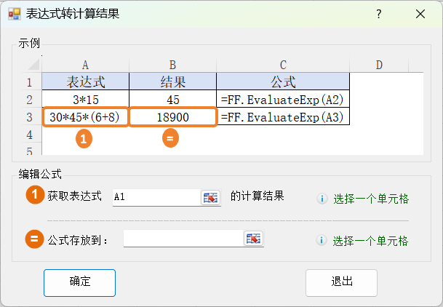This screenshot has width=443, height=307.
Task: Click the range picker icon for 公式存放到
Action: [x=254, y=239]
